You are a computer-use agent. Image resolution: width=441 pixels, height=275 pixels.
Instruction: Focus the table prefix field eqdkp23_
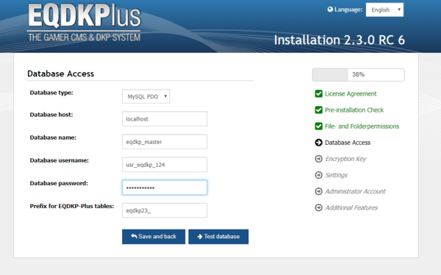165,210
